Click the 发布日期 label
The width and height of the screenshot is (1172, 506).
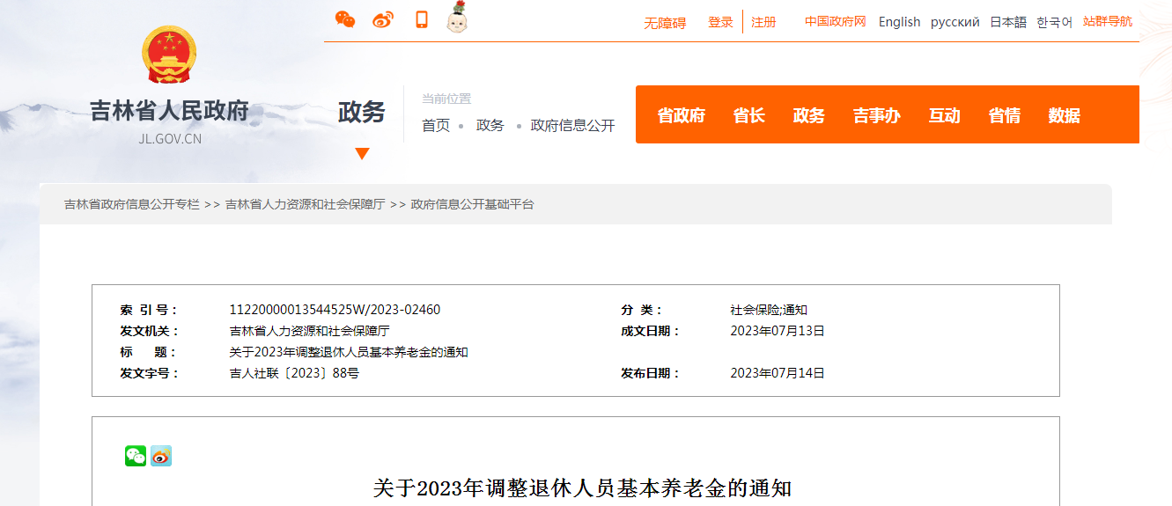coord(651,373)
